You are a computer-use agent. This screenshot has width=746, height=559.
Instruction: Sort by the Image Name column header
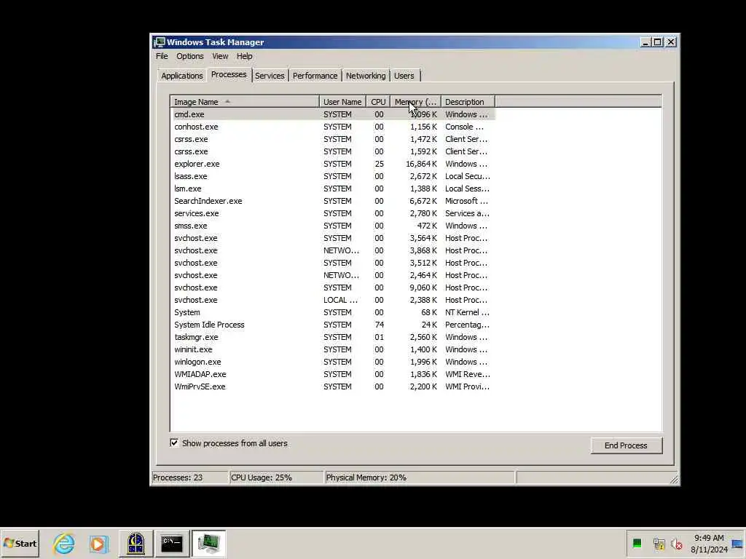pyautogui.click(x=245, y=102)
